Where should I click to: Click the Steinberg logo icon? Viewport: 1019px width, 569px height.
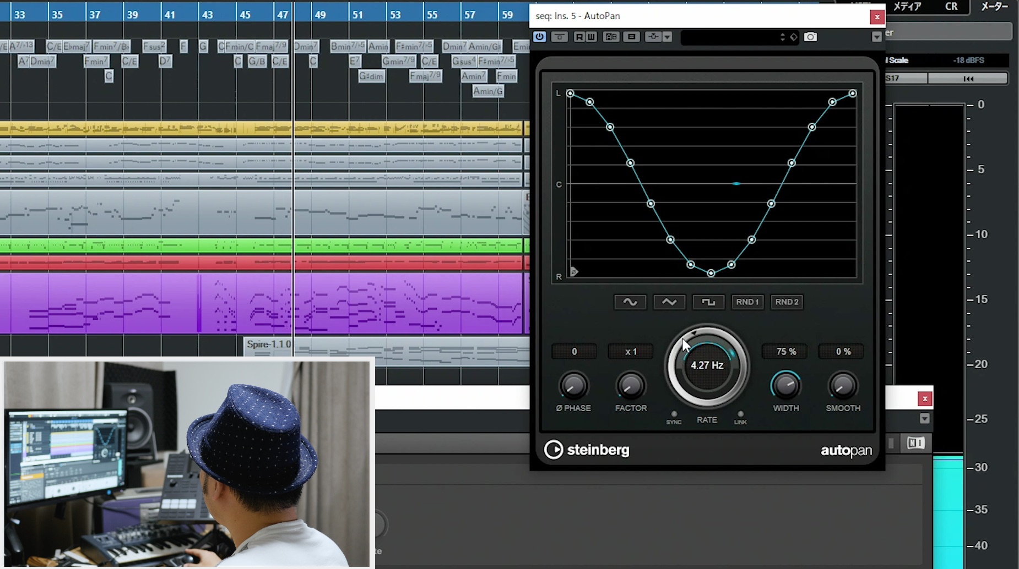click(x=554, y=450)
